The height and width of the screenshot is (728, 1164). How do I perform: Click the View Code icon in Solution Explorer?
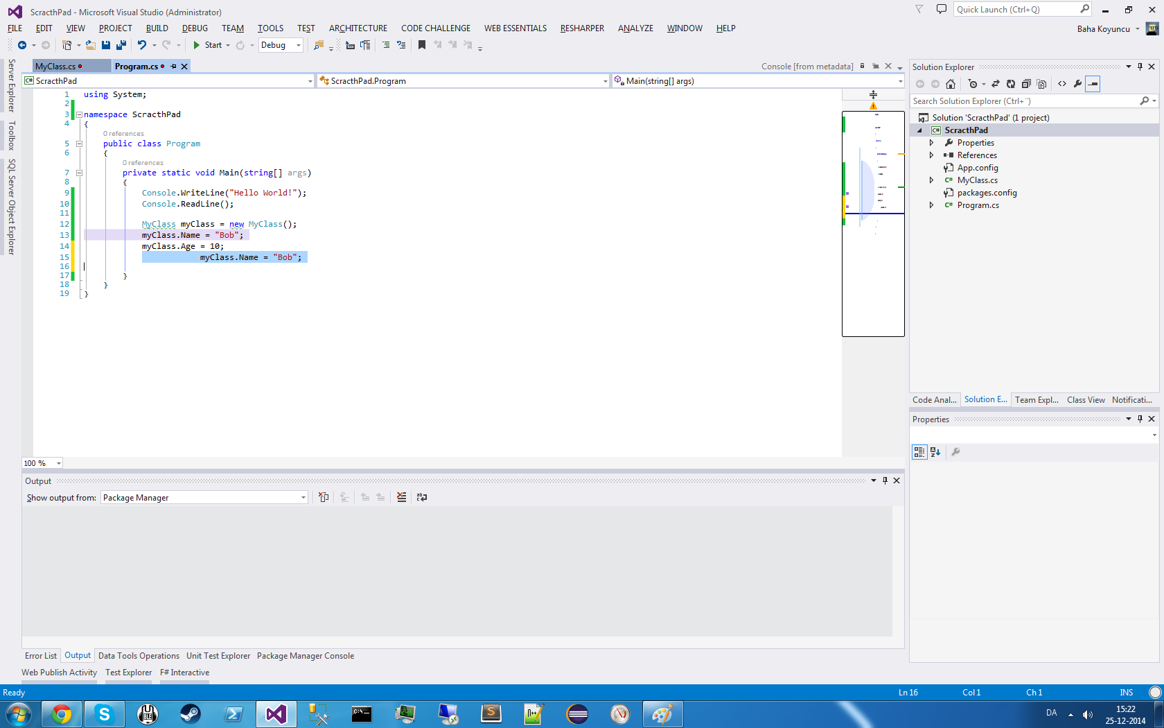point(1062,84)
